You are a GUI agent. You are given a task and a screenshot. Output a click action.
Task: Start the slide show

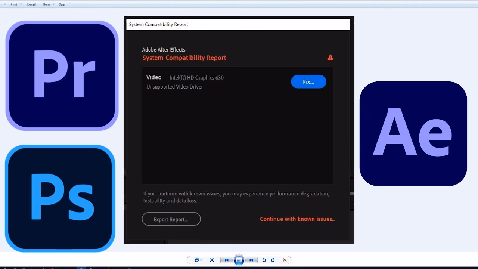(x=239, y=260)
